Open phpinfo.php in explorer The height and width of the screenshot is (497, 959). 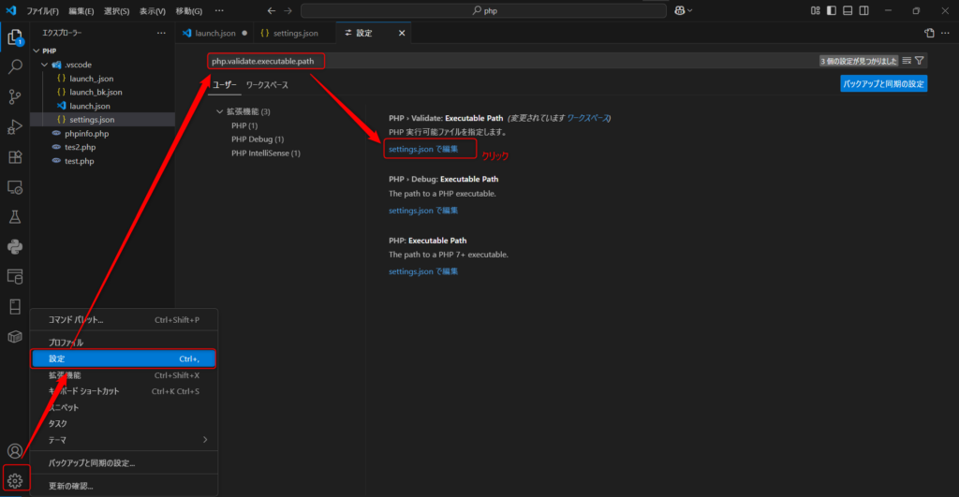click(x=86, y=133)
